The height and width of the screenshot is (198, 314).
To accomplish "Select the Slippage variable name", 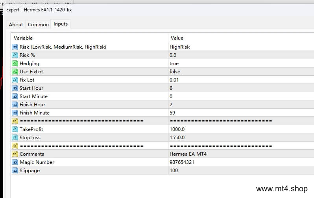I will point(30,171).
